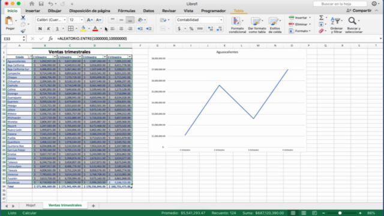Open the Disposición de página tab
The height and width of the screenshot is (216, 384).
(x=89, y=11)
